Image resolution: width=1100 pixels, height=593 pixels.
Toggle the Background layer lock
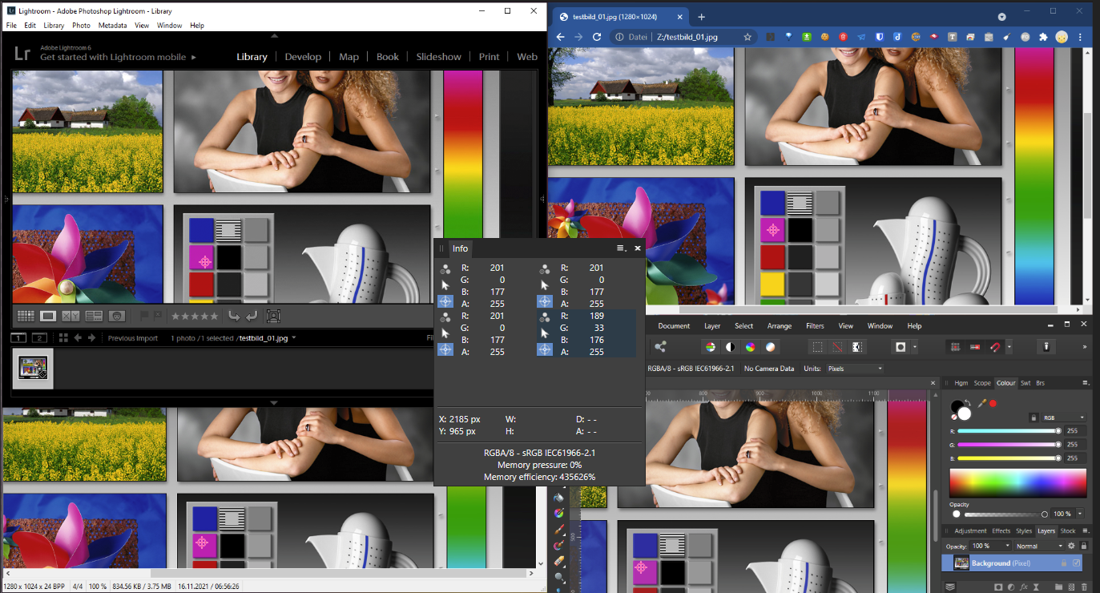tap(1063, 563)
